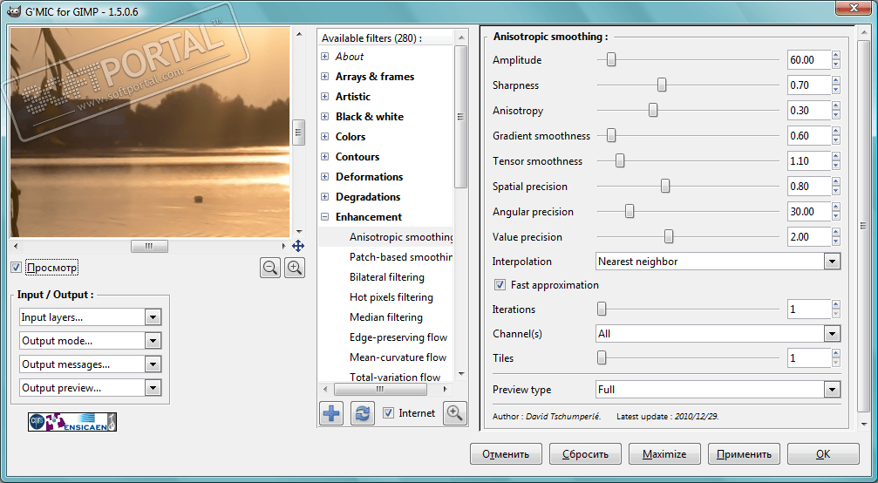Screen dimensions: 878x483
Task: Click the Применить apply button
Action: [x=745, y=454]
